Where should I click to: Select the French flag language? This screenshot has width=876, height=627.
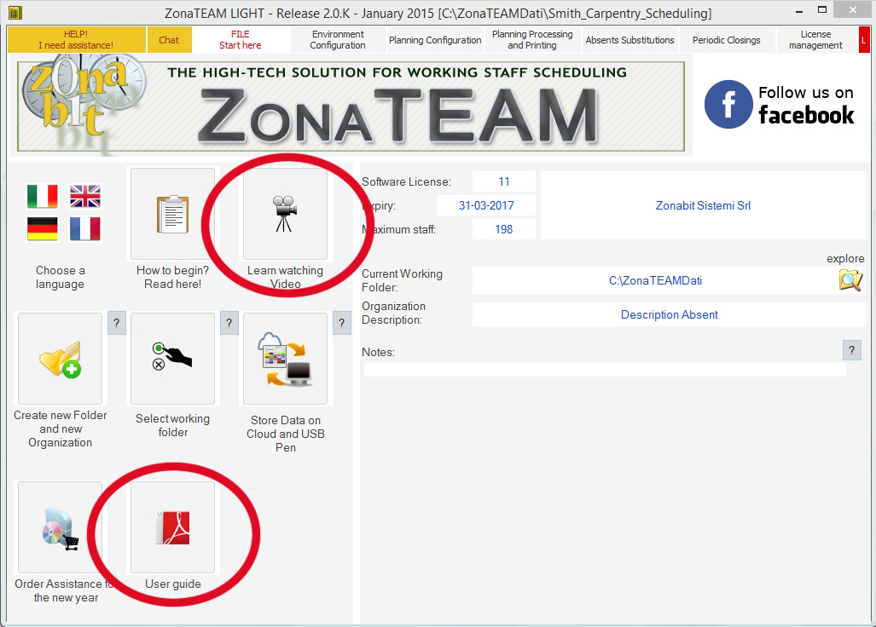pos(85,228)
